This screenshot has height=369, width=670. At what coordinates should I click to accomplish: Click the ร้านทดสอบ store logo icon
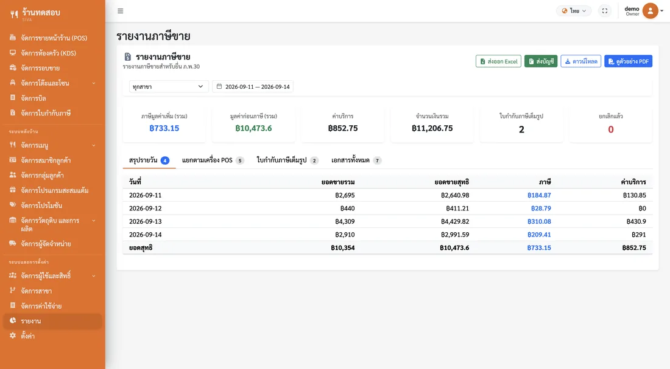pyautogui.click(x=14, y=15)
